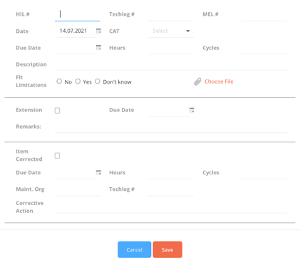Focus the Hours field under Item Corrected
Screen dimensions: 300x263
click(171, 173)
